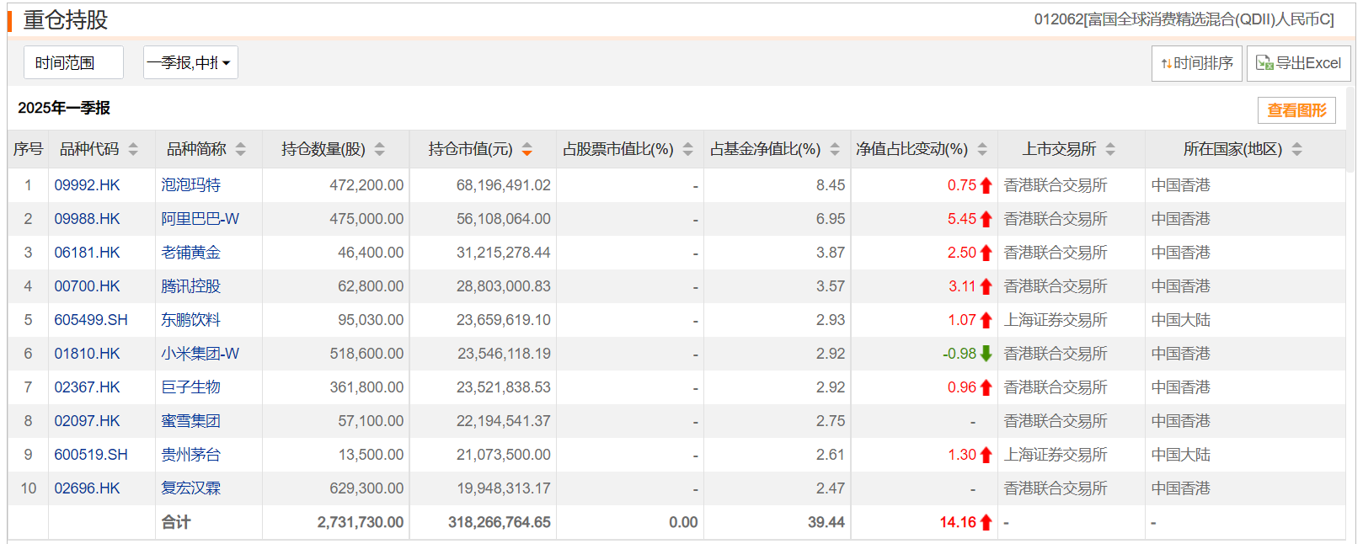
Task: Click total market value 318,266,764.65
Action: point(499,522)
